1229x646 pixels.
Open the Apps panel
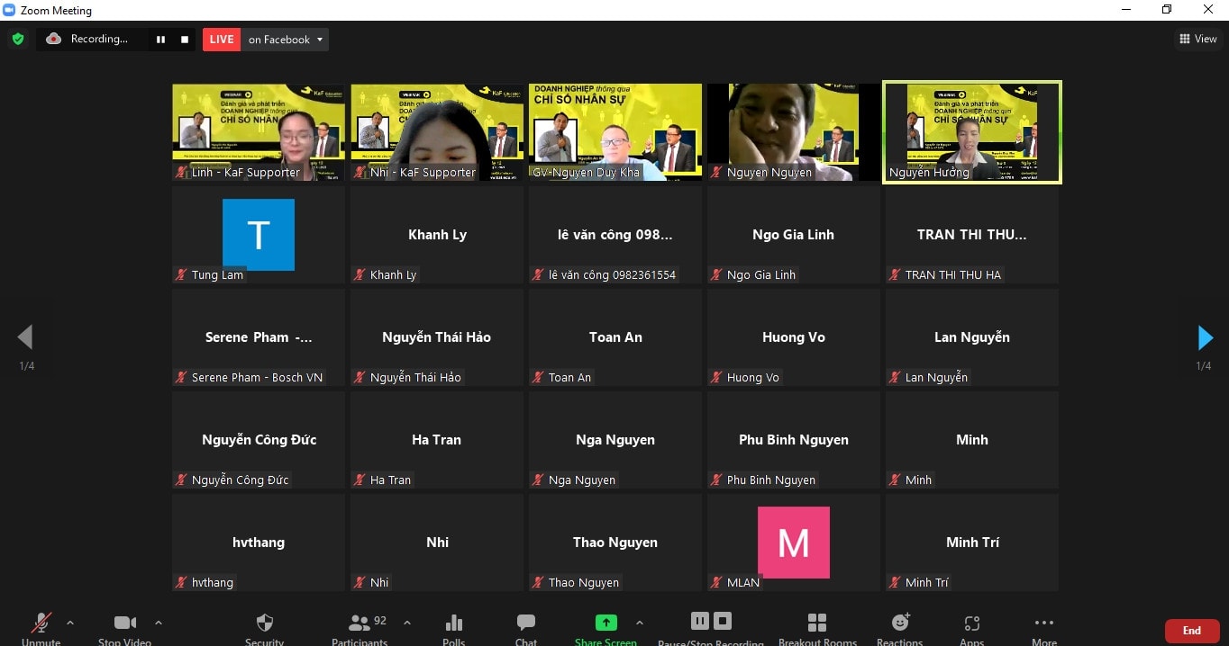click(x=971, y=628)
